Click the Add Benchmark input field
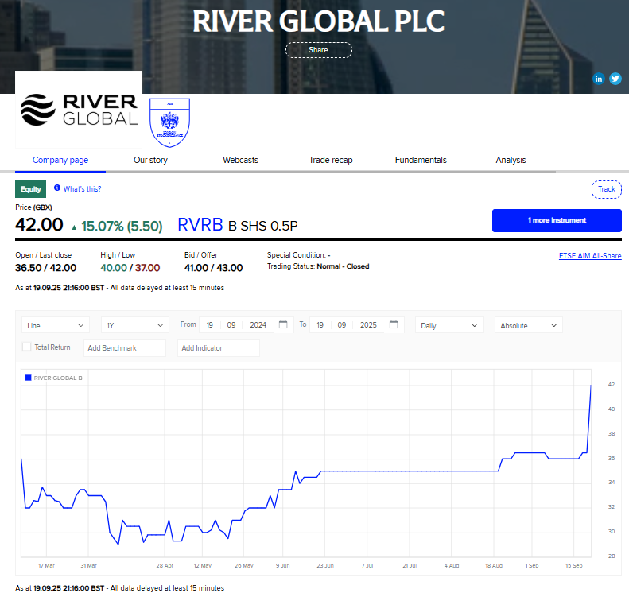This screenshot has height=597, width=629. pyautogui.click(x=125, y=348)
